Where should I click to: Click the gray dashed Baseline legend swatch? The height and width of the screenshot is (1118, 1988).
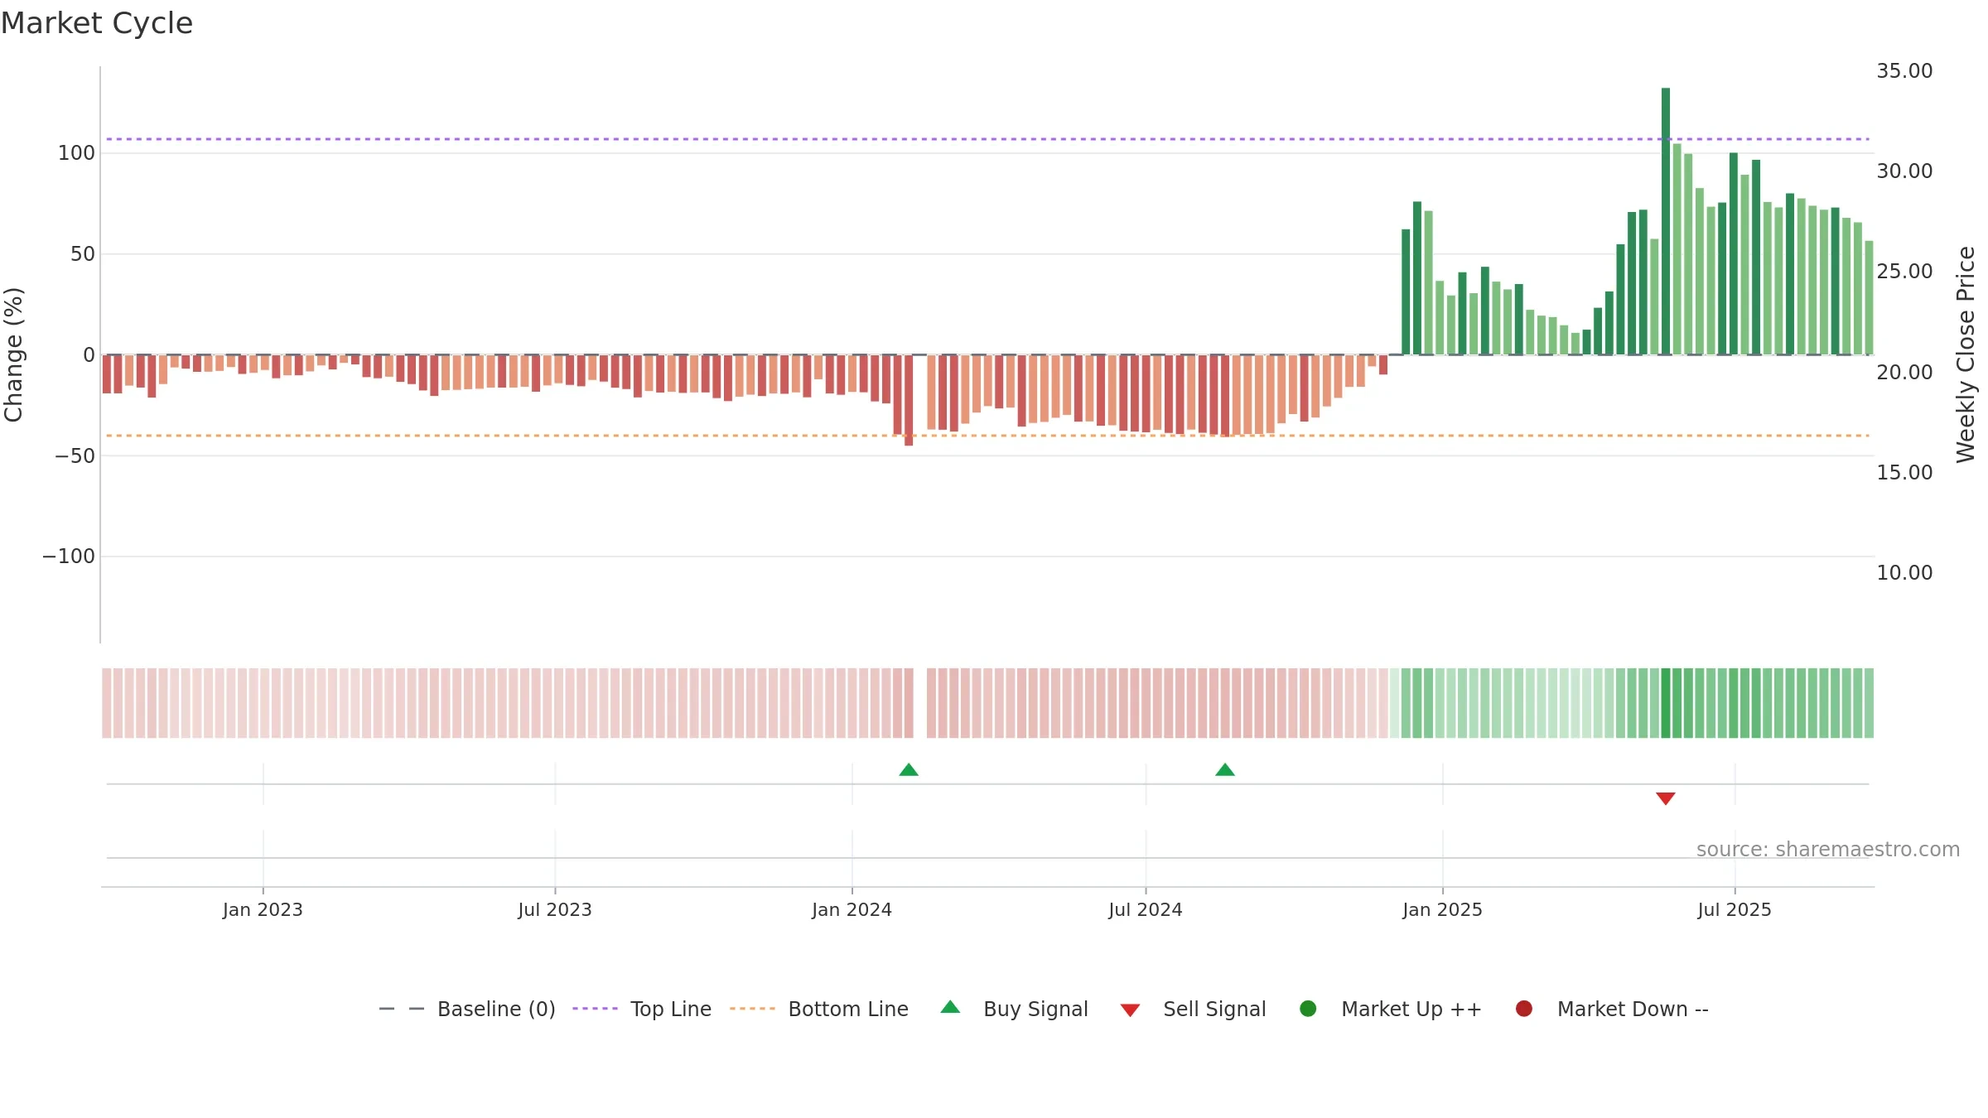pyautogui.click(x=402, y=1009)
